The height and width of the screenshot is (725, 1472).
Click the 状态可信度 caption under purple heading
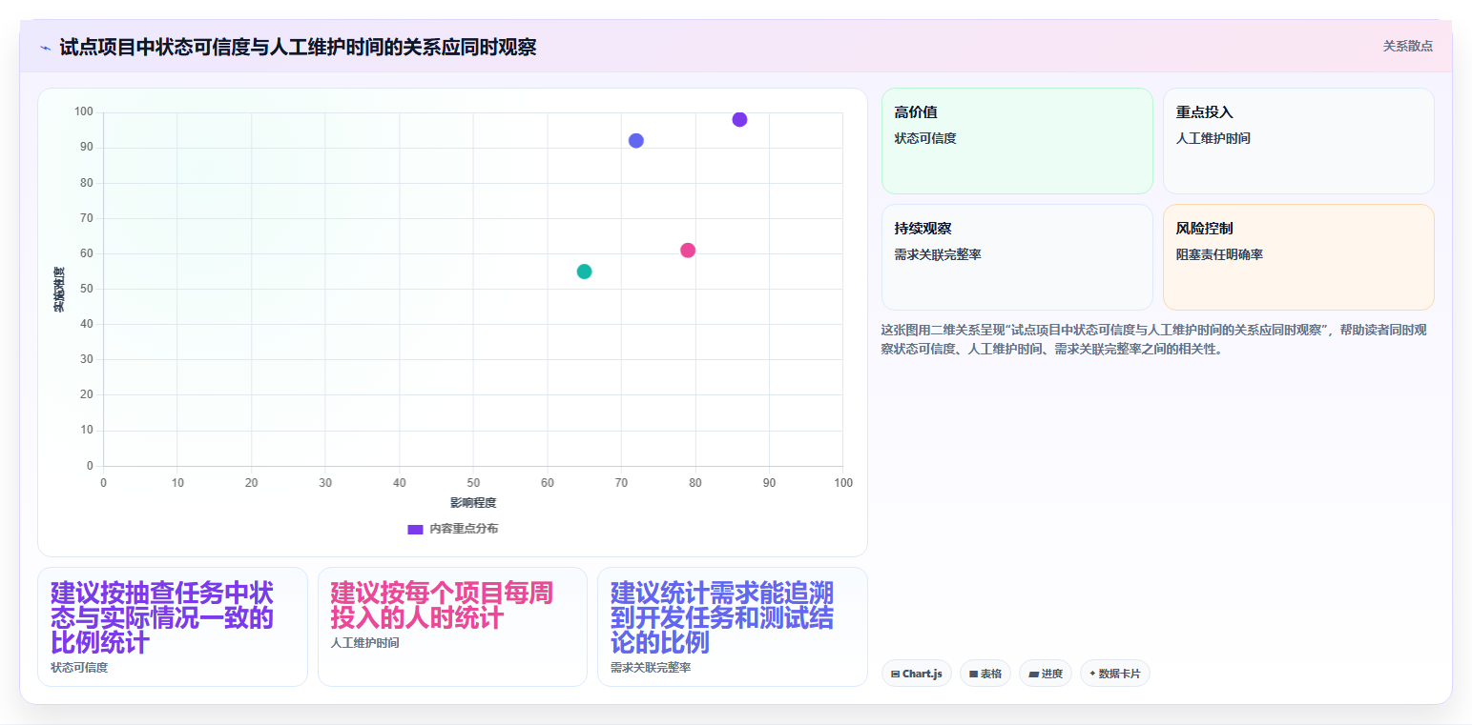[x=79, y=668]
